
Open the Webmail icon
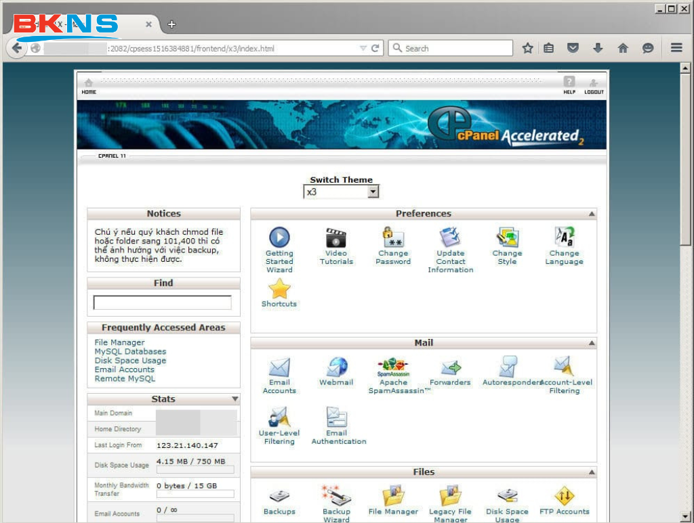[x=336, y=367]
